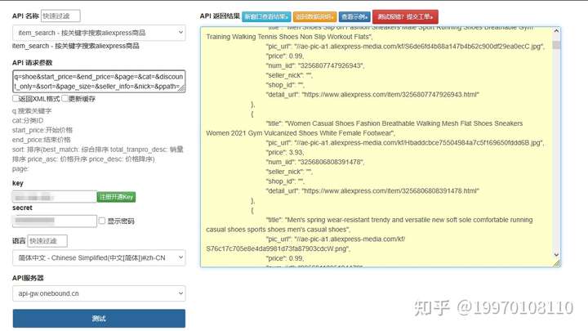
Task: Open the item_search API name dropdown
Action: pos(99,33)
